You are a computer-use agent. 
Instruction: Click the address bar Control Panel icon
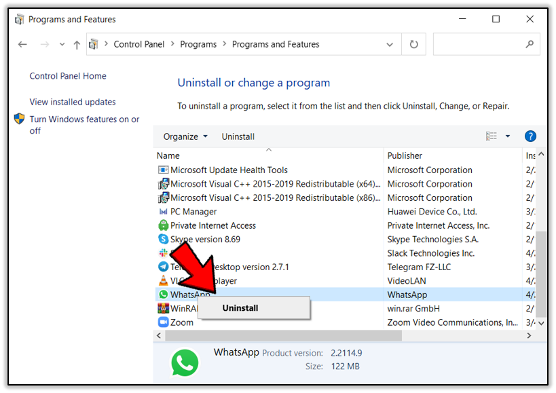(x=94, y=44)
